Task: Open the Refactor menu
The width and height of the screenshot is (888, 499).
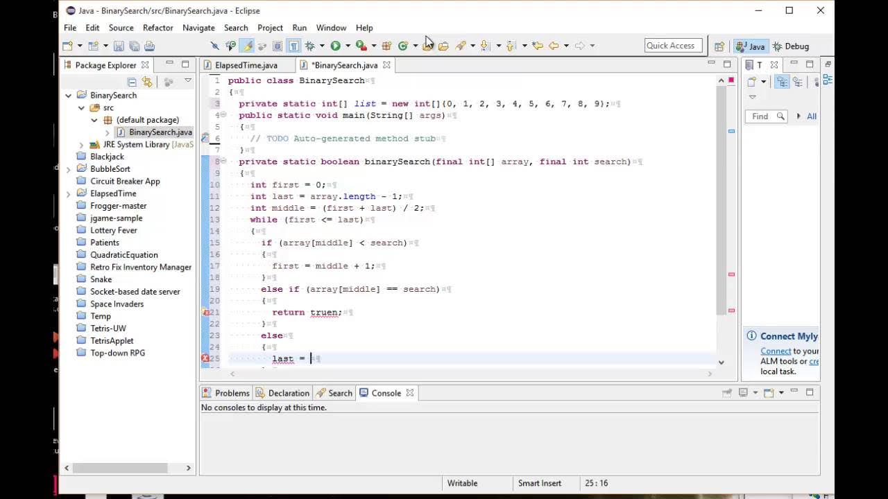Action: (157, 28)
